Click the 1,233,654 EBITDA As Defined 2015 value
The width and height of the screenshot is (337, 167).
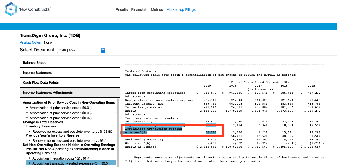312,147
